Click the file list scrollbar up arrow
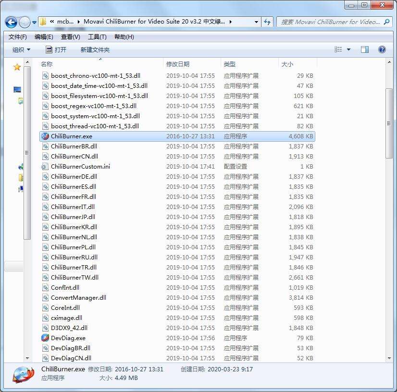 (x=389, y=62)
